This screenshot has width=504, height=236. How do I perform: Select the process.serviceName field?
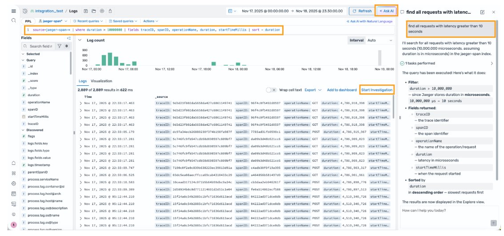coord(43,180)
